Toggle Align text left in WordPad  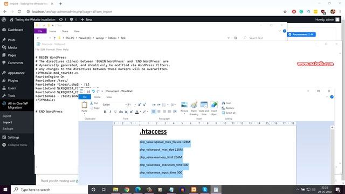pos(154,112)
